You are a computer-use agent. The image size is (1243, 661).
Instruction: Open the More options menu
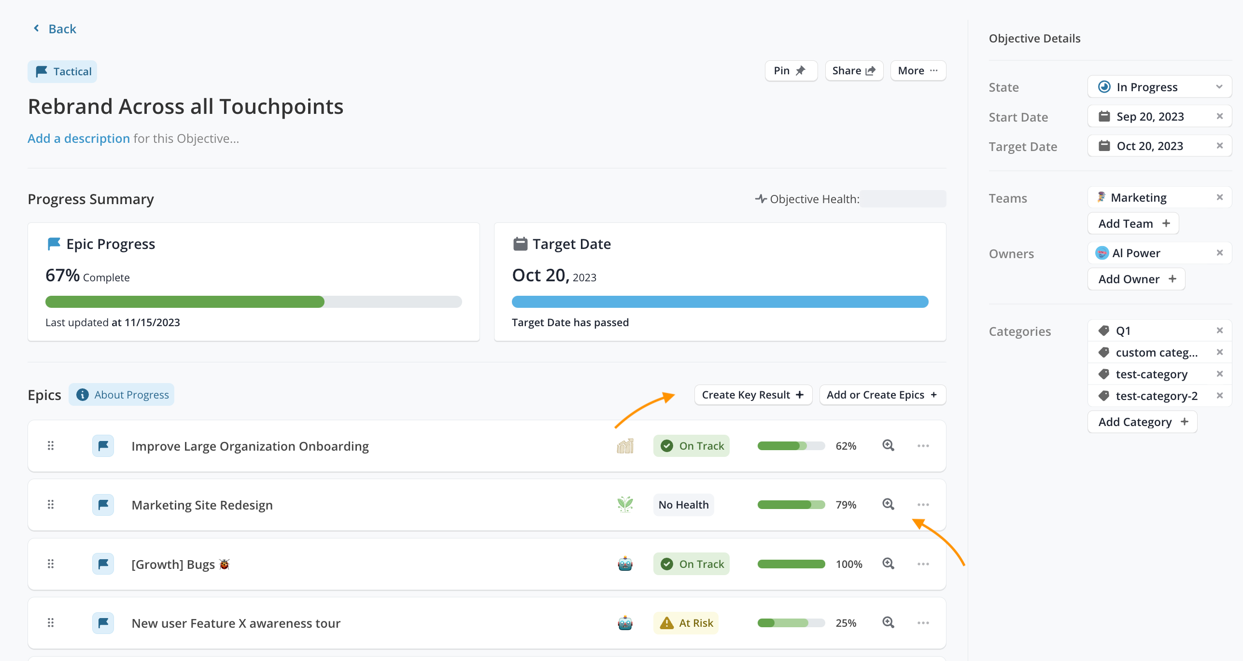(918, 71)
